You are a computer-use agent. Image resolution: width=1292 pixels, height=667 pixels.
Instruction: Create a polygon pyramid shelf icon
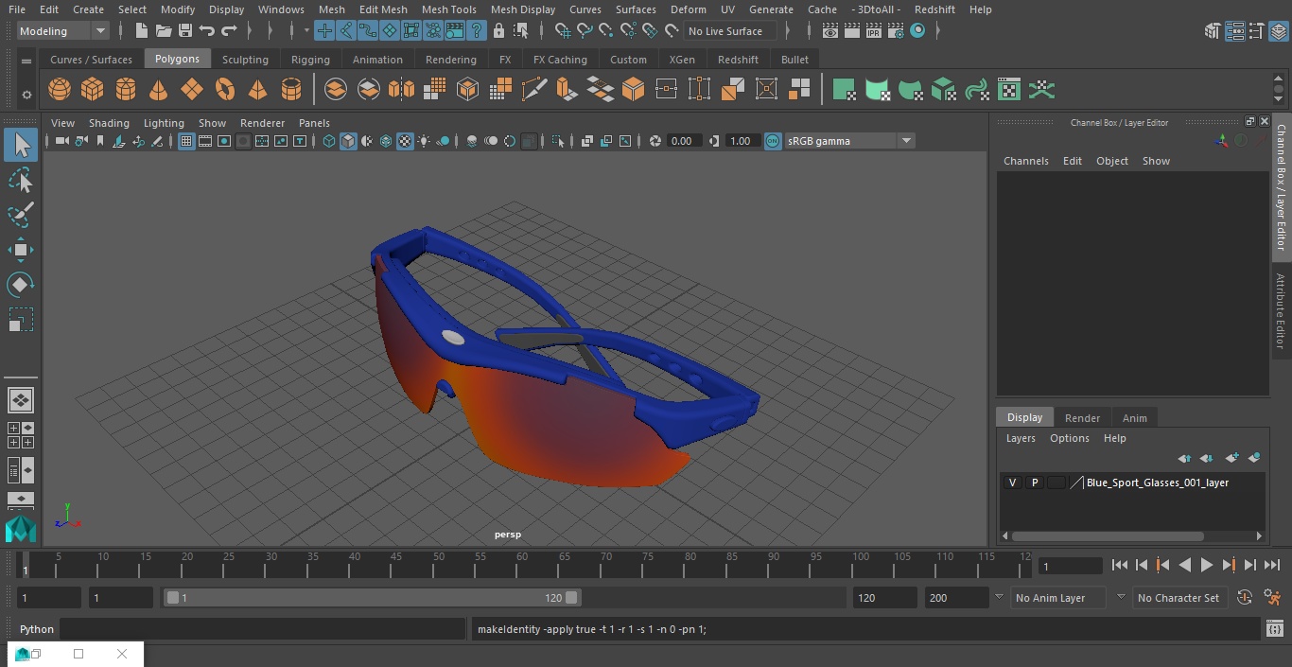[257, 90]
